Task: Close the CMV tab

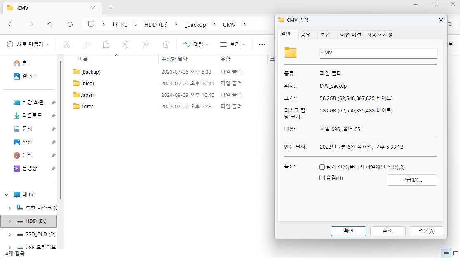Action: point(93,8)
